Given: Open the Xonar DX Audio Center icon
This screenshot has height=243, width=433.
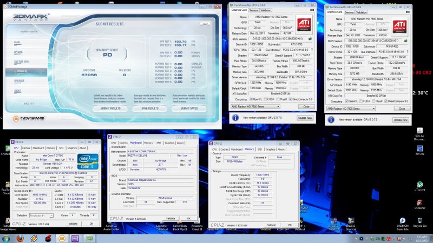Looking at the screenshot, I should click(x=111, y=227).
